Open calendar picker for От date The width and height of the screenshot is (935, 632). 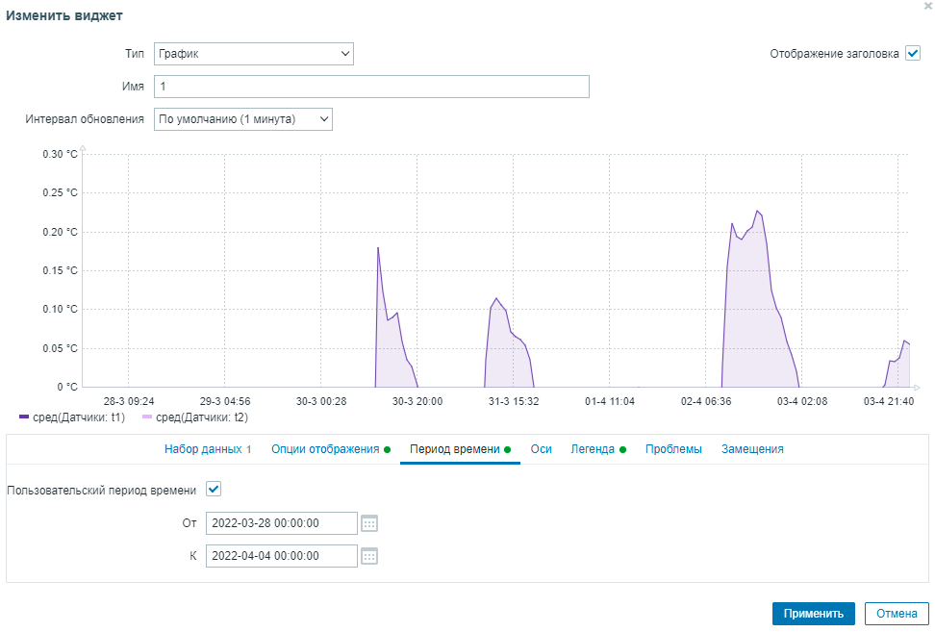[x=369, y=523]
